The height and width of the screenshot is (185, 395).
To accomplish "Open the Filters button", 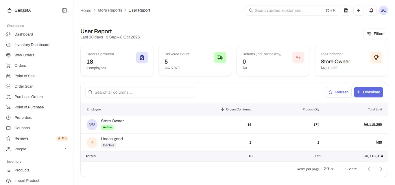I will pyautogui.click(x=376, y=34).
